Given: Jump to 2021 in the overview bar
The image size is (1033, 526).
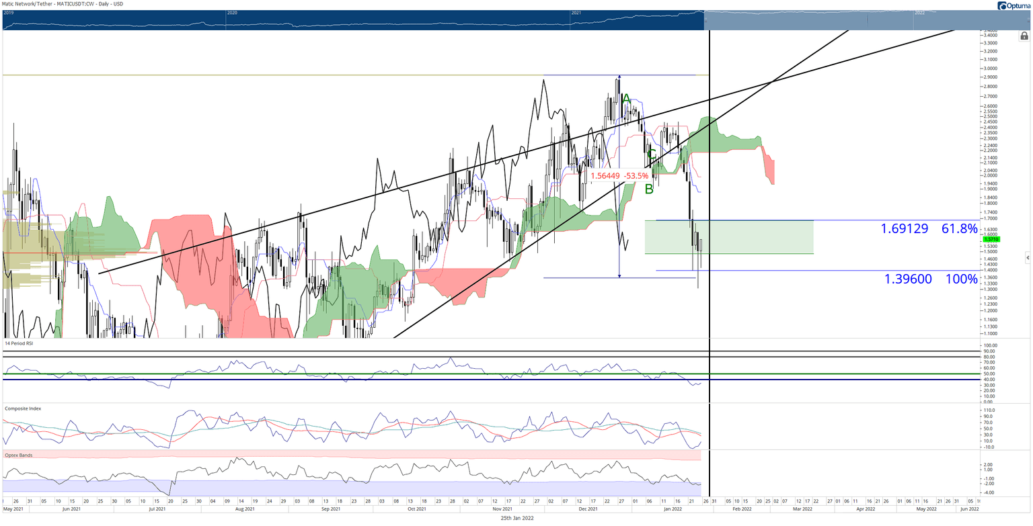Looking at the screenshot, I should point(576,13).
